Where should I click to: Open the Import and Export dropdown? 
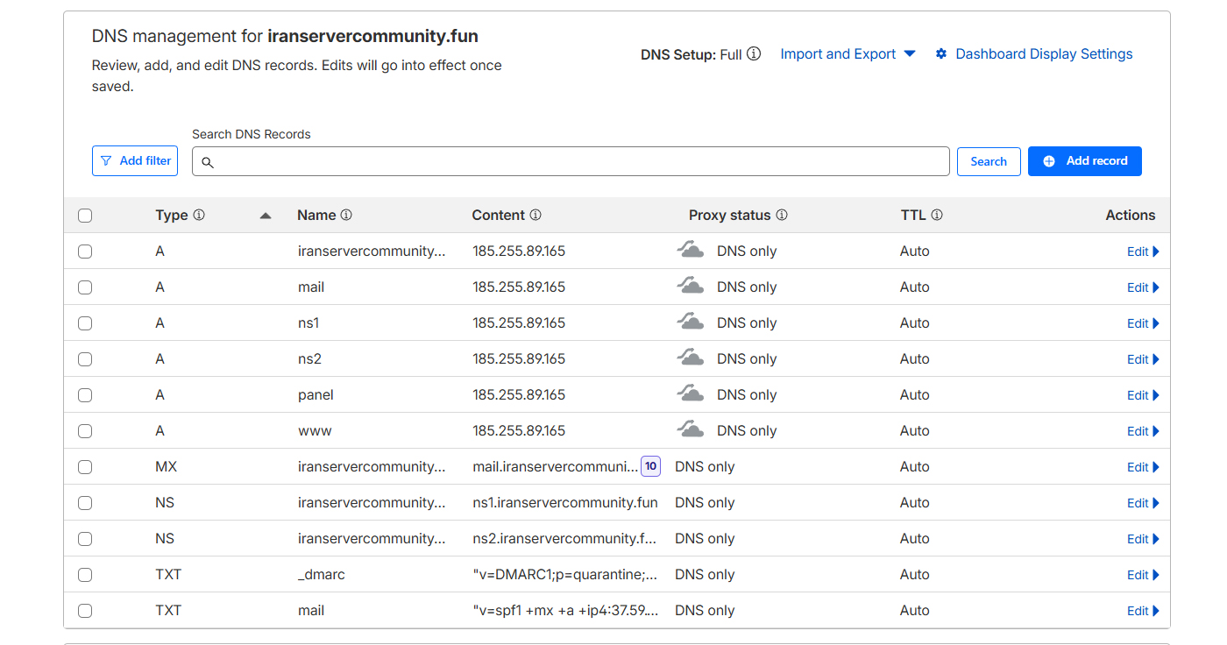(847, 54)
